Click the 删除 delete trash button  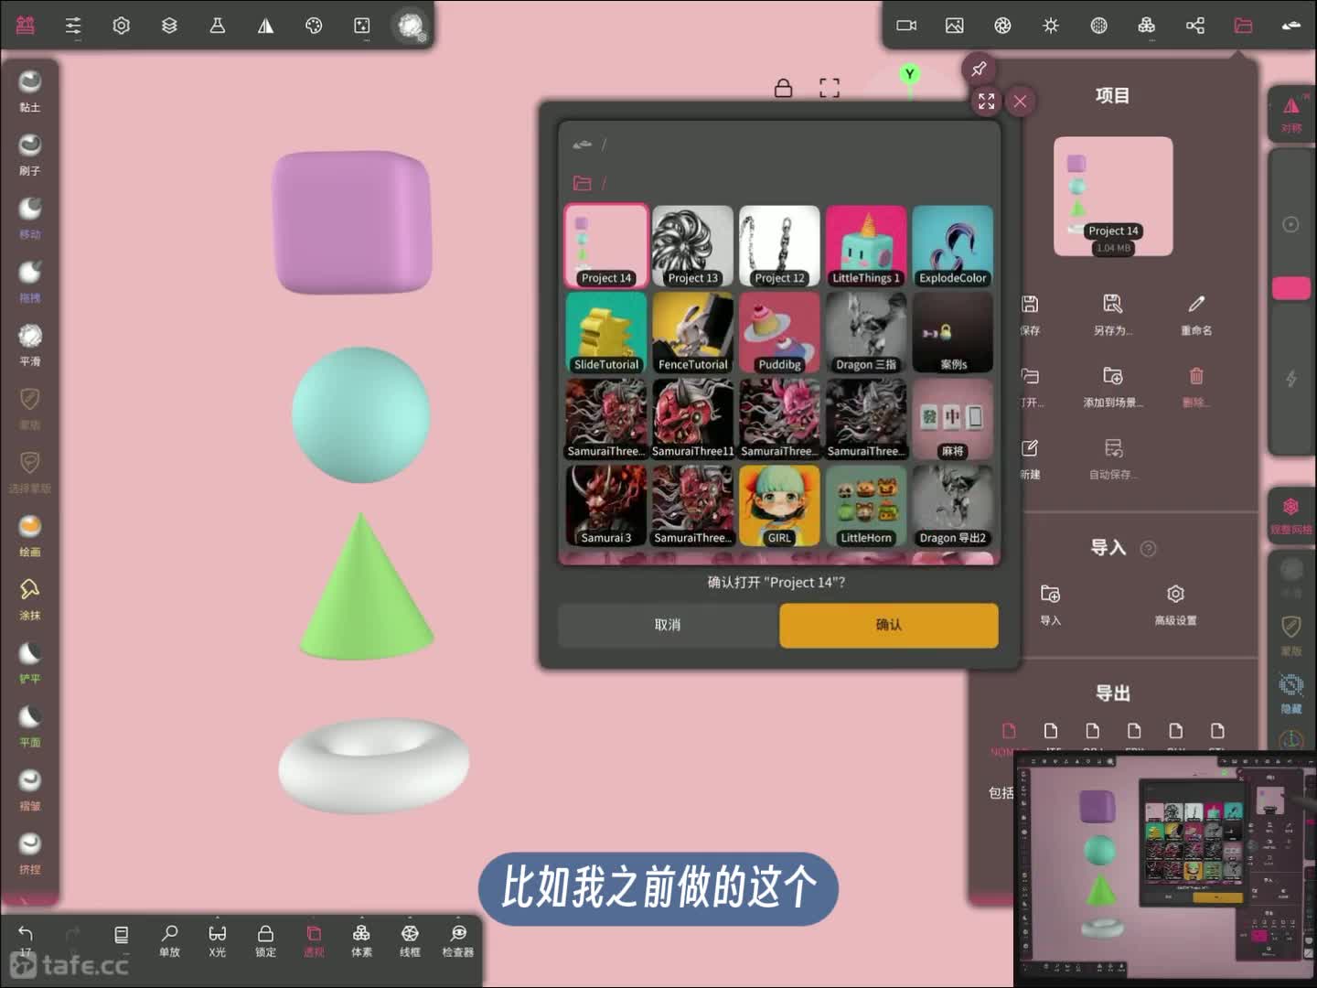pyautogui.click(x=1196, y=386)
